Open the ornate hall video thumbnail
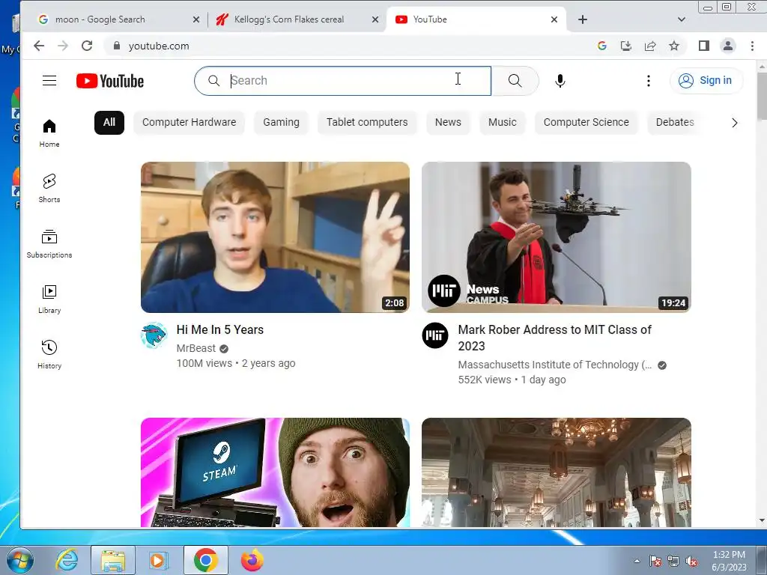The width and height of the screenshot is (767, 575). pyautogui.click(x=557, y=472)
